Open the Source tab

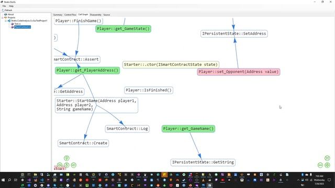tap(107, 15)
